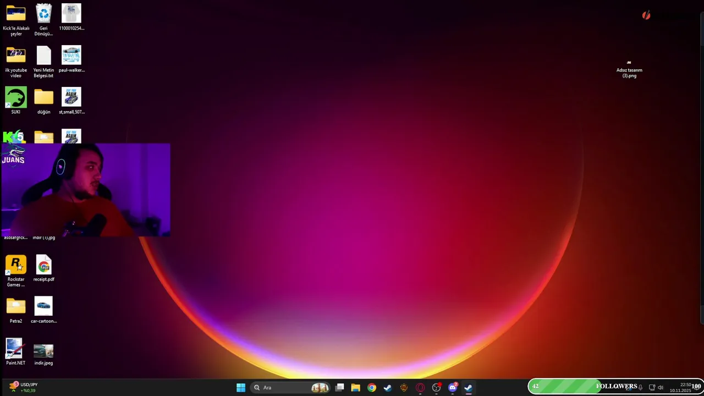The height and width of the screenshot is (396, 704).
Task: Open the network tray icon
Action: click(x=652, y=387)
